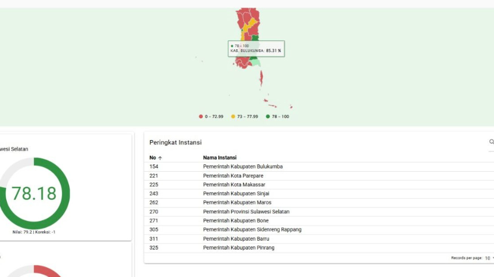Viewport: 494px width, 277px height.
Task: Select the Pemerintah Provinsi Sulawesi Selatan row
Action: [246, 212]
